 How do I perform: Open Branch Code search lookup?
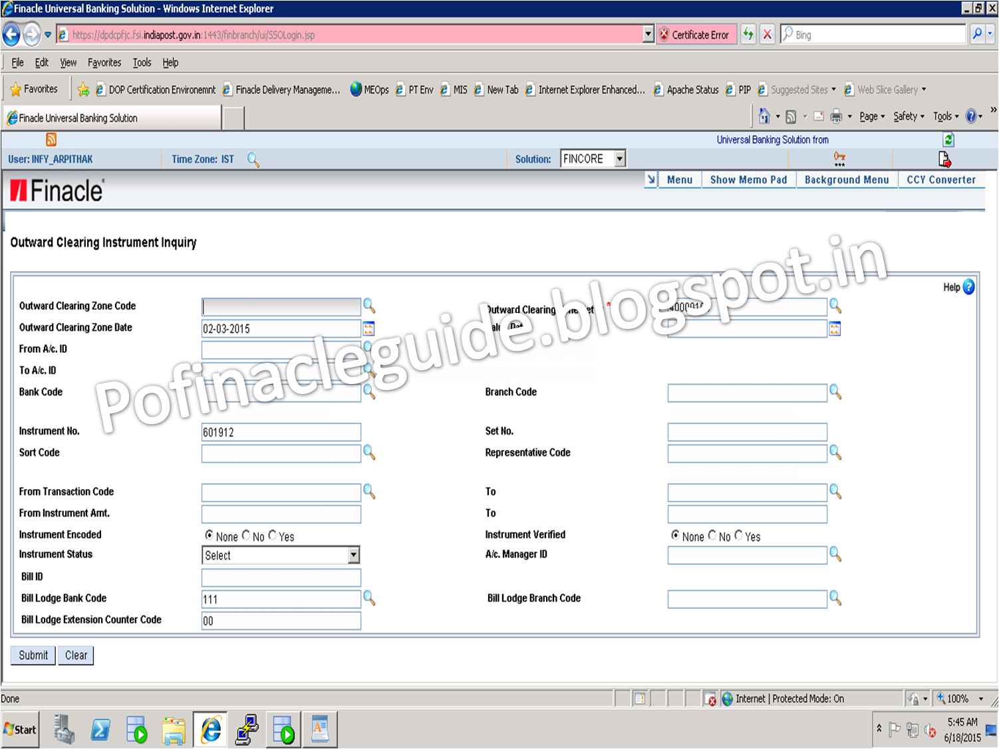click(835, 392)
